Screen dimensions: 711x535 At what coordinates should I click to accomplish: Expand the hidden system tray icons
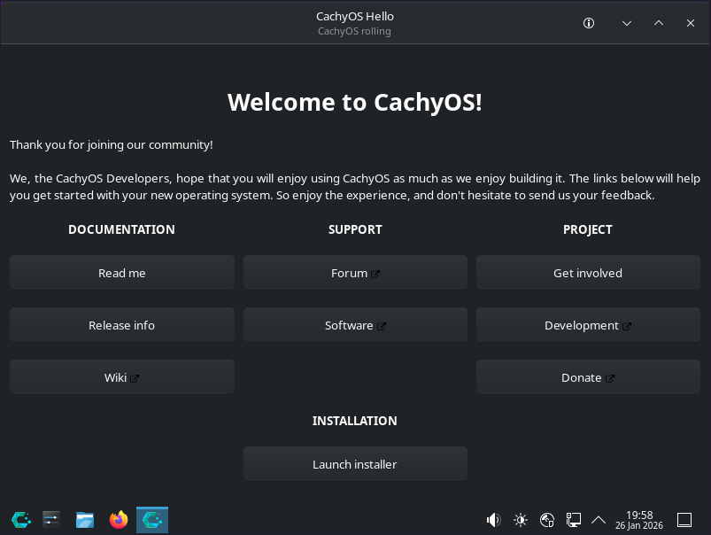click(599, 520)
